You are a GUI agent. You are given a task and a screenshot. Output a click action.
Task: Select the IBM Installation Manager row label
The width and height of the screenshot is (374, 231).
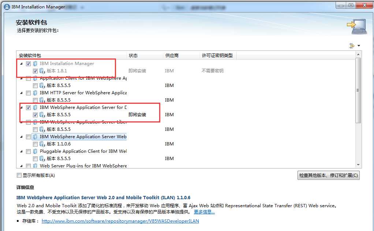coord(67,64)
